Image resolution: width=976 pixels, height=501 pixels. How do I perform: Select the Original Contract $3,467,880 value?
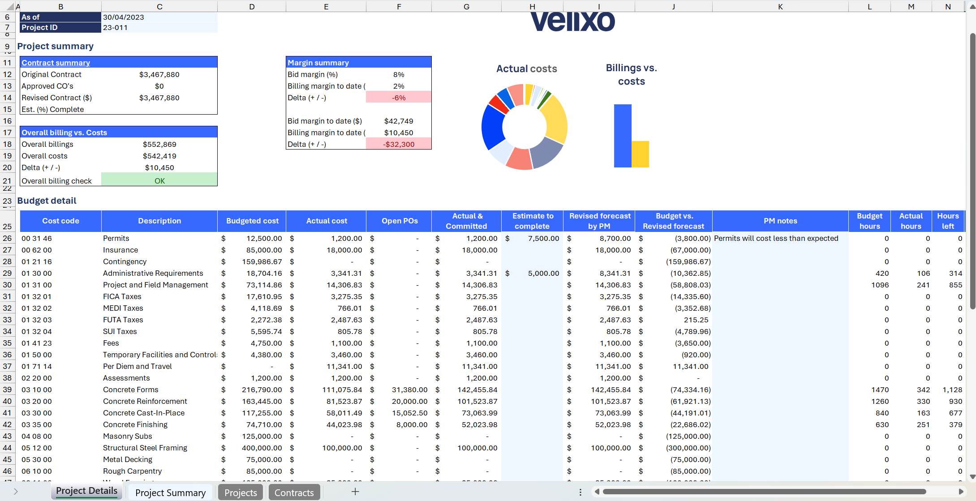[159, 74]
